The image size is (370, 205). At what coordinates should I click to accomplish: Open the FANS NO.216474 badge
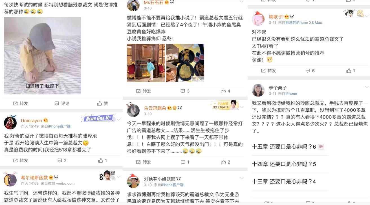(223, 105)
